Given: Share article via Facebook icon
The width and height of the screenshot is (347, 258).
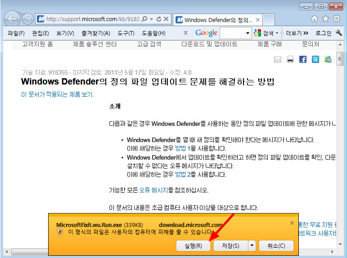Looking at the screenshot, I should coord(303,59).
